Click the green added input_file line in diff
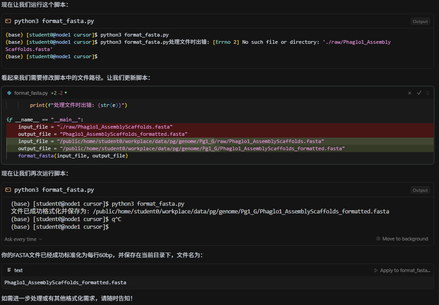439x305 pixels. point(170,141)
